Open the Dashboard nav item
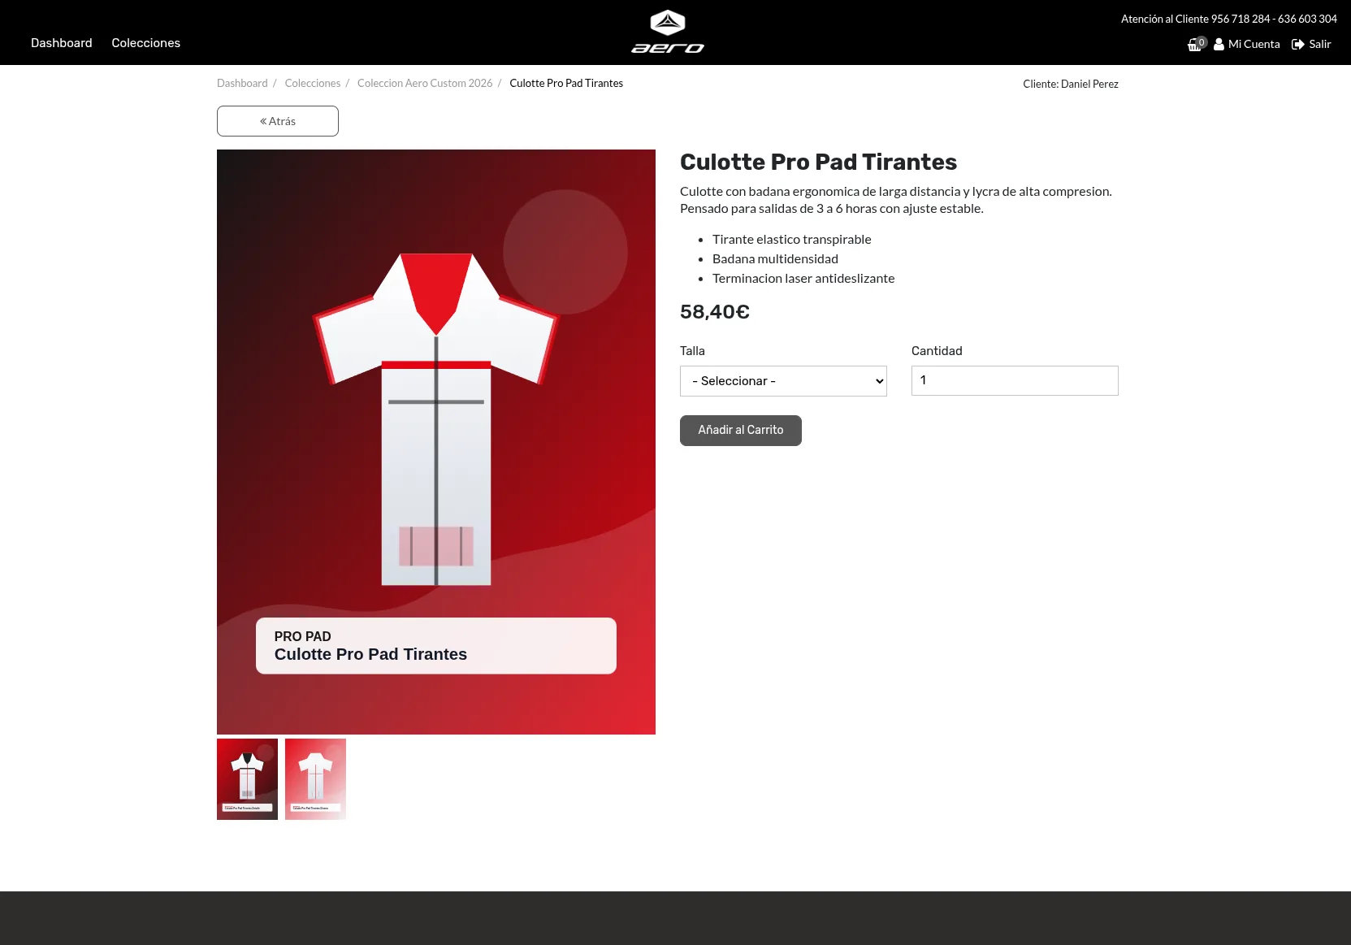Viewport: 1351px width, 945px height. pos(62,43)
